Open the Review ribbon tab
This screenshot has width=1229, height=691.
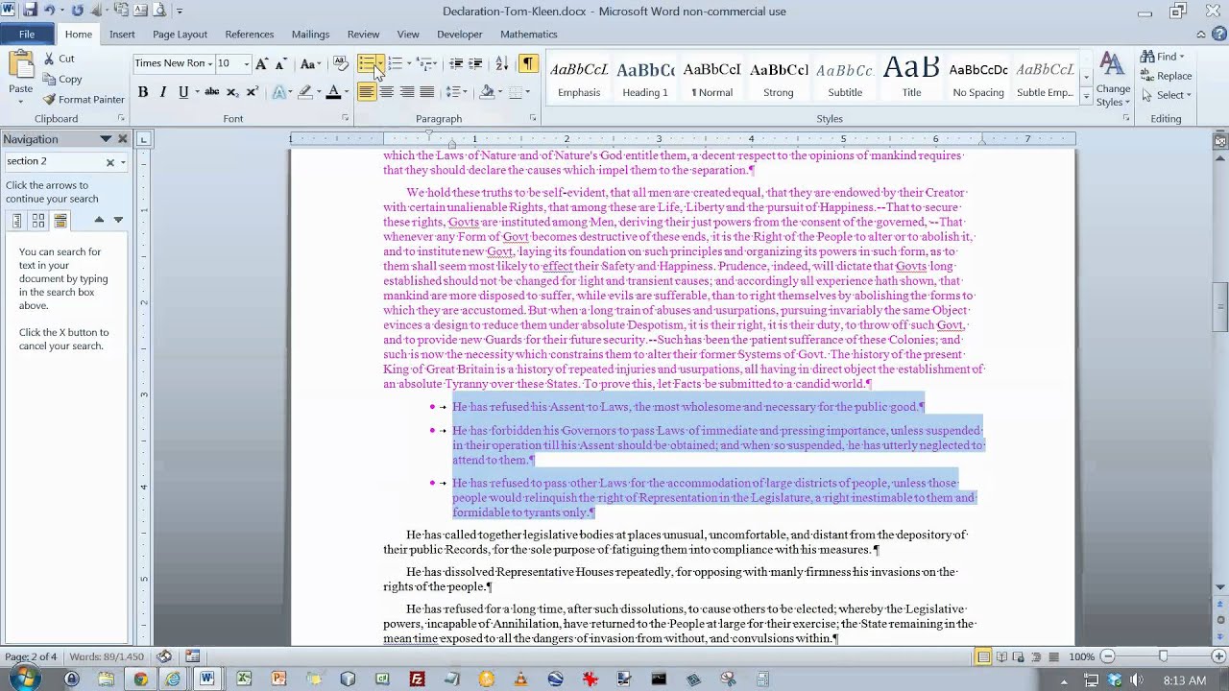coord(363,34)
